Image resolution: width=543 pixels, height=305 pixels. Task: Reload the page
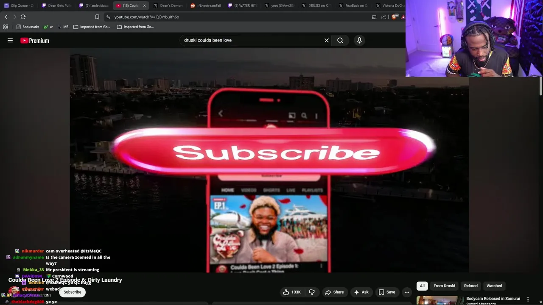(x=23, y=17)
